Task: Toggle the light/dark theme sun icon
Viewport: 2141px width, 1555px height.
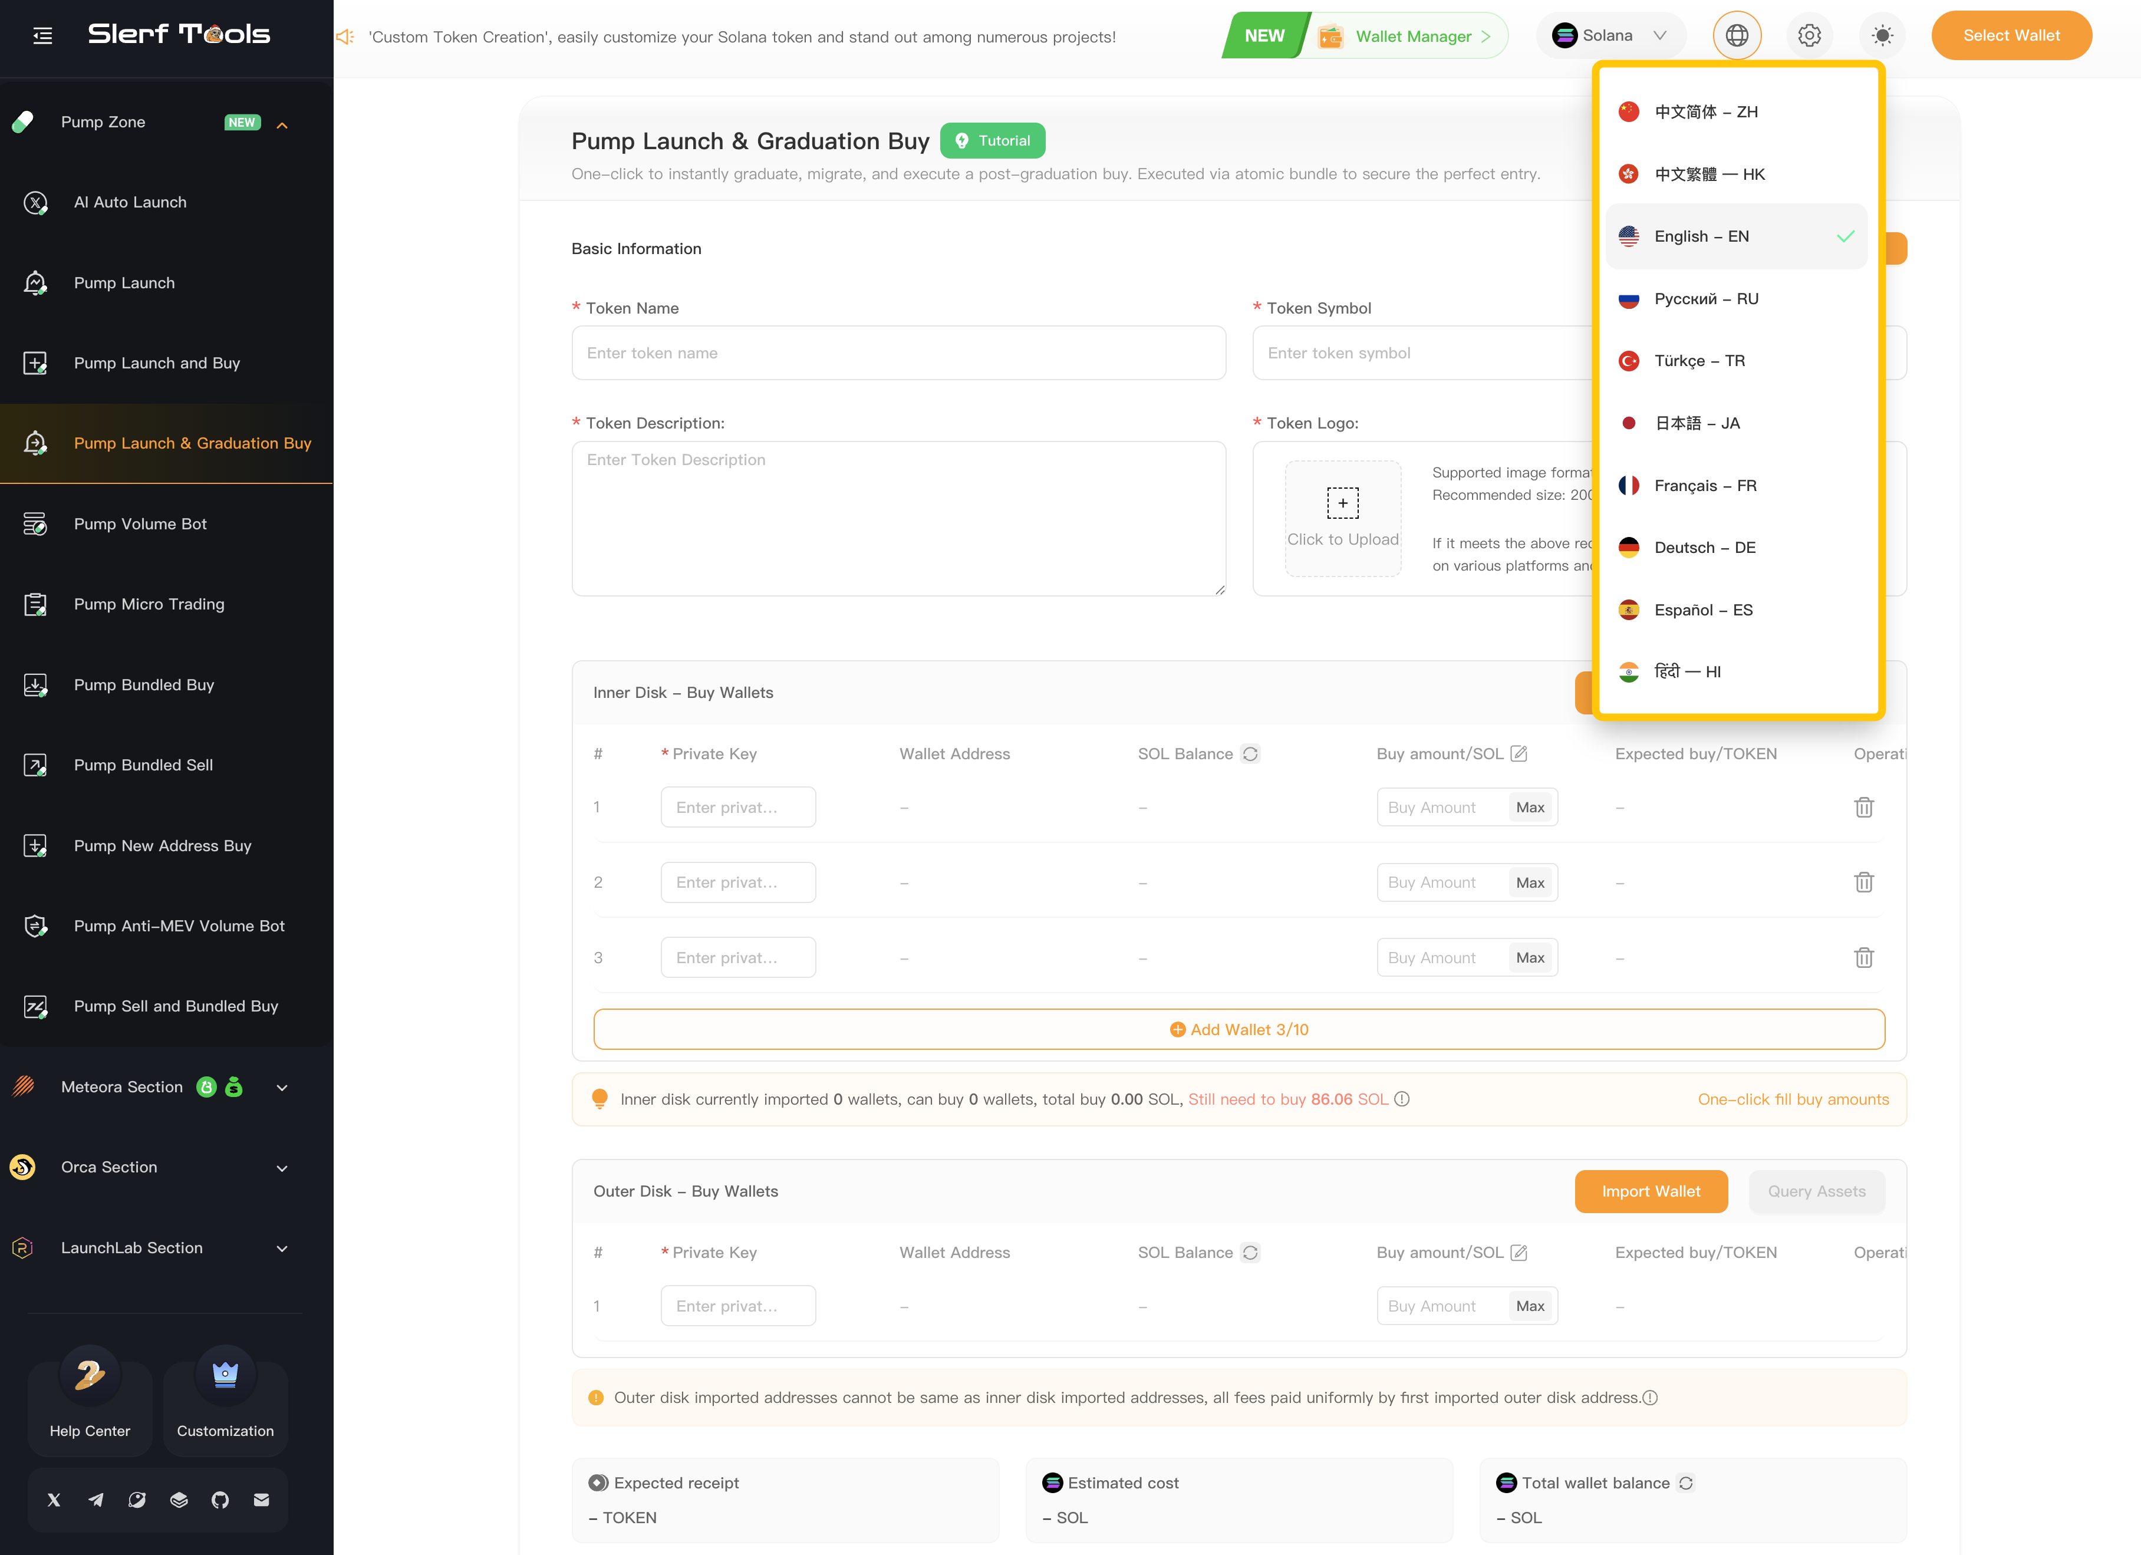Action: point(1882,36)
